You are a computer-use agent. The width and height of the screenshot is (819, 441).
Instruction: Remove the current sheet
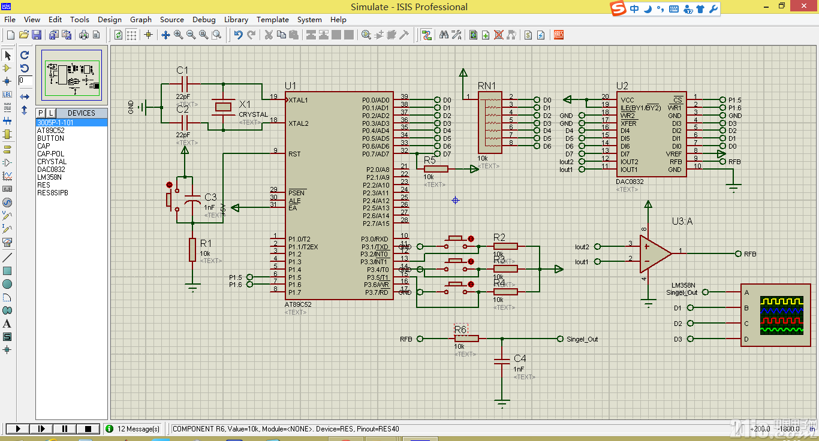(x=498, y=35)
